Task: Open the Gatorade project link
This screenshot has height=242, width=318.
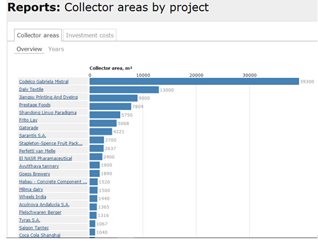Action: click(x=29, y=128)
